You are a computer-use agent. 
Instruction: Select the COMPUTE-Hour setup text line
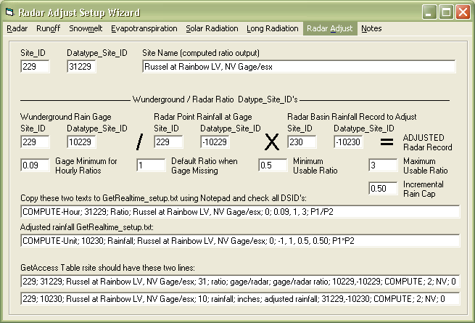pos(240,212)
